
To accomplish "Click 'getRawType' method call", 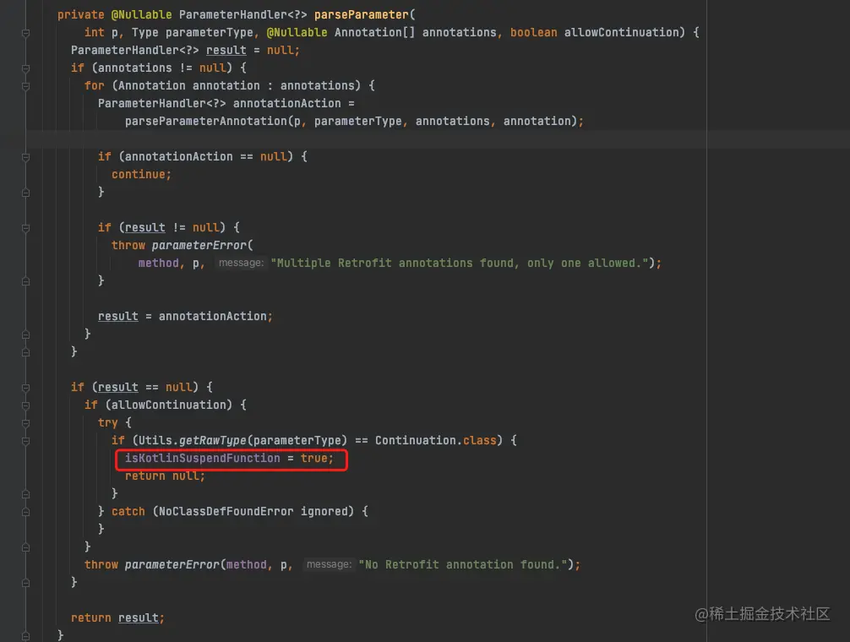I will pos(213,440).
